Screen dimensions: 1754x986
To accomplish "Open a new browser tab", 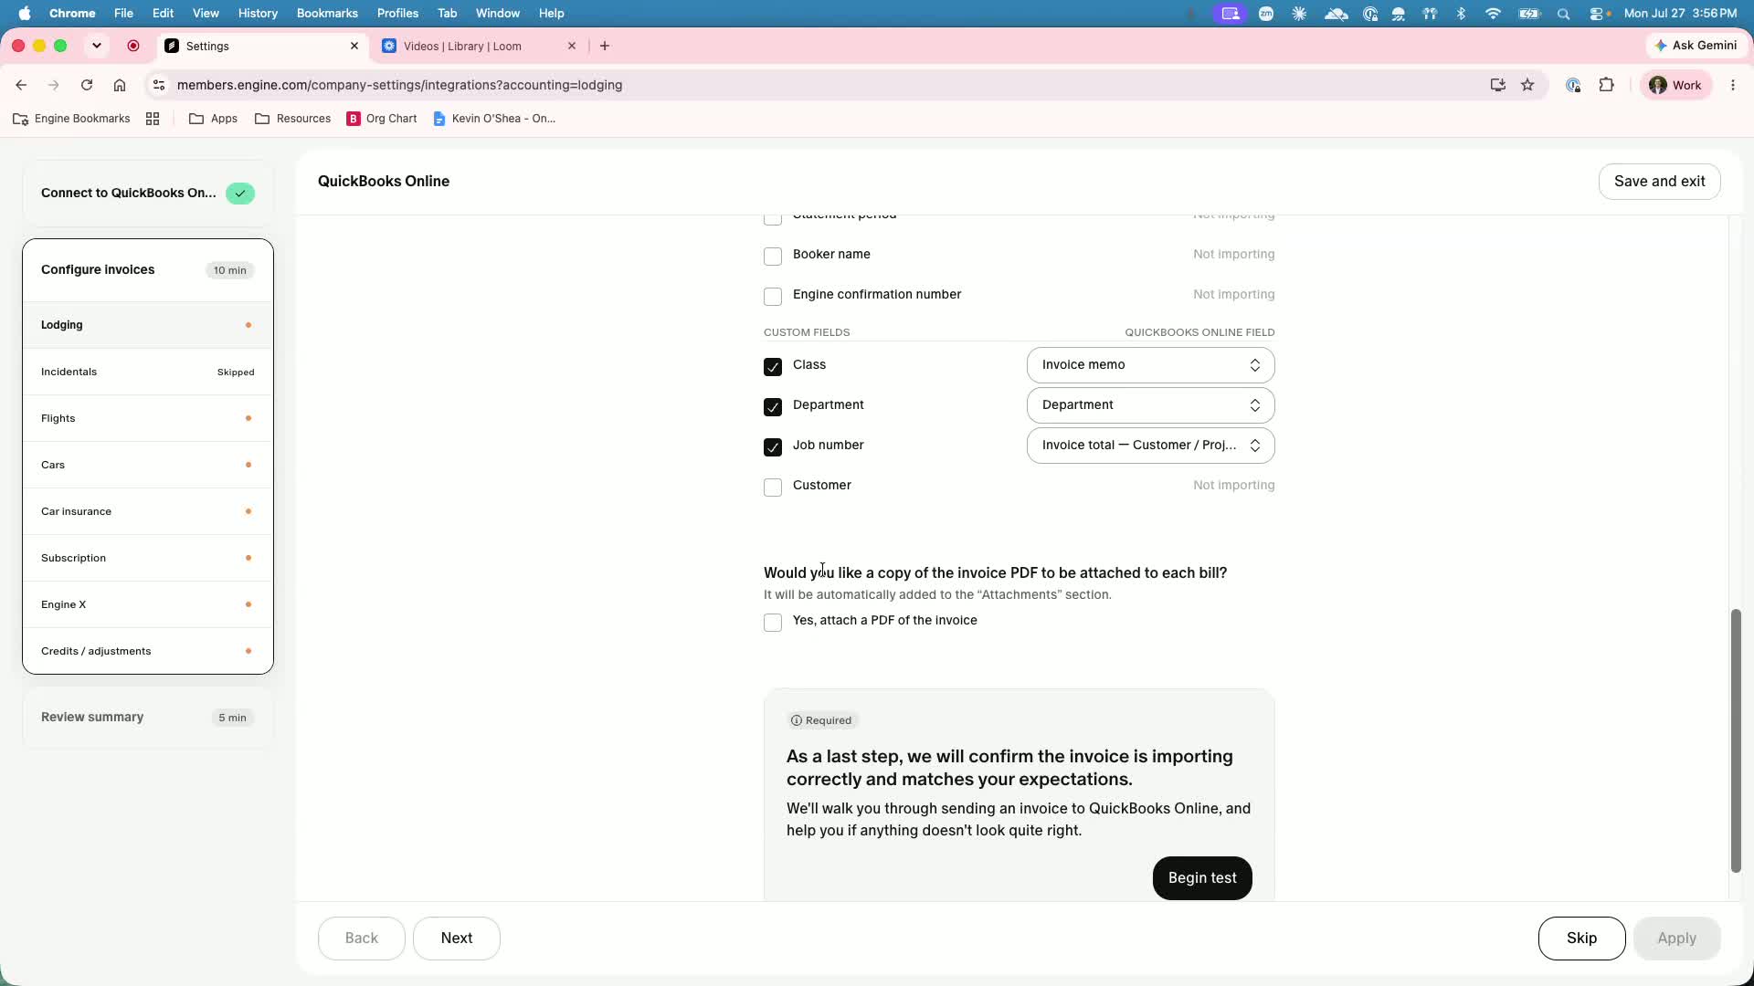I will pos(605,46).
